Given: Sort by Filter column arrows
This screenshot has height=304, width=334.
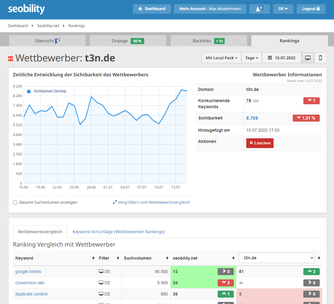Looking at the screenshot, I should pos(118,258).
